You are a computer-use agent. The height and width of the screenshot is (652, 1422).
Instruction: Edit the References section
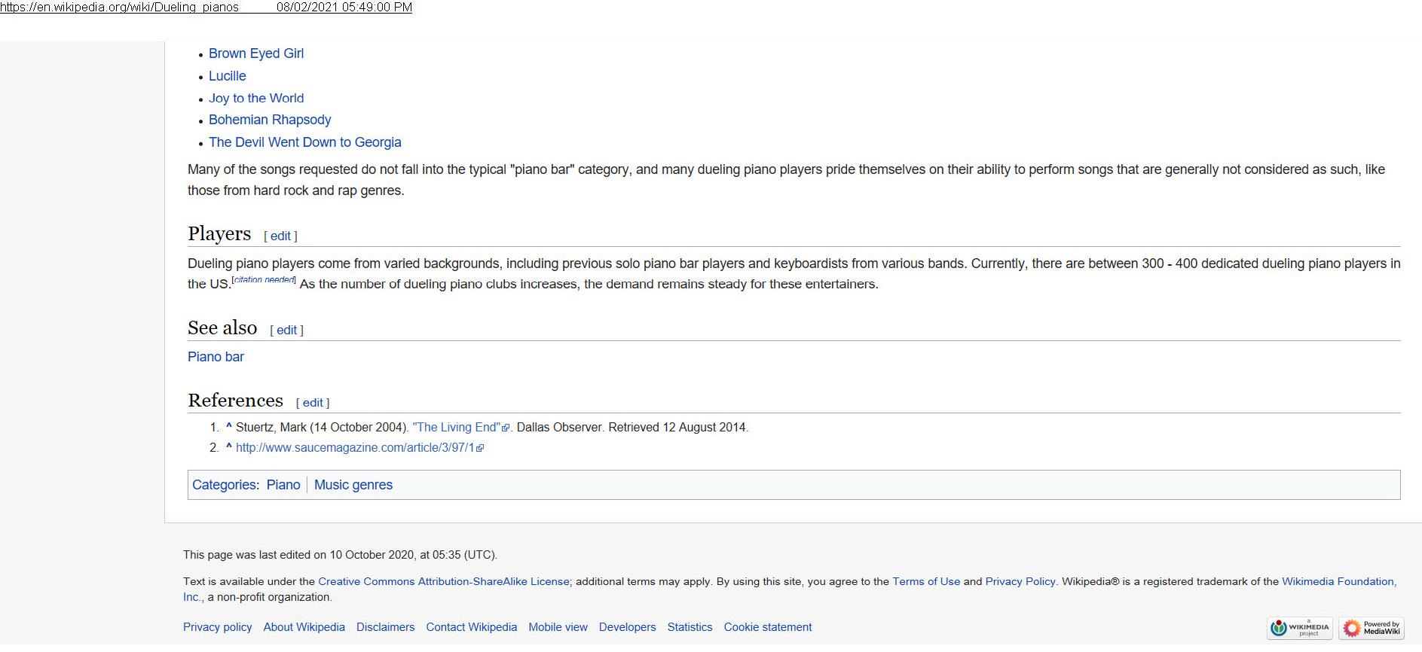(x=313, y=403)
